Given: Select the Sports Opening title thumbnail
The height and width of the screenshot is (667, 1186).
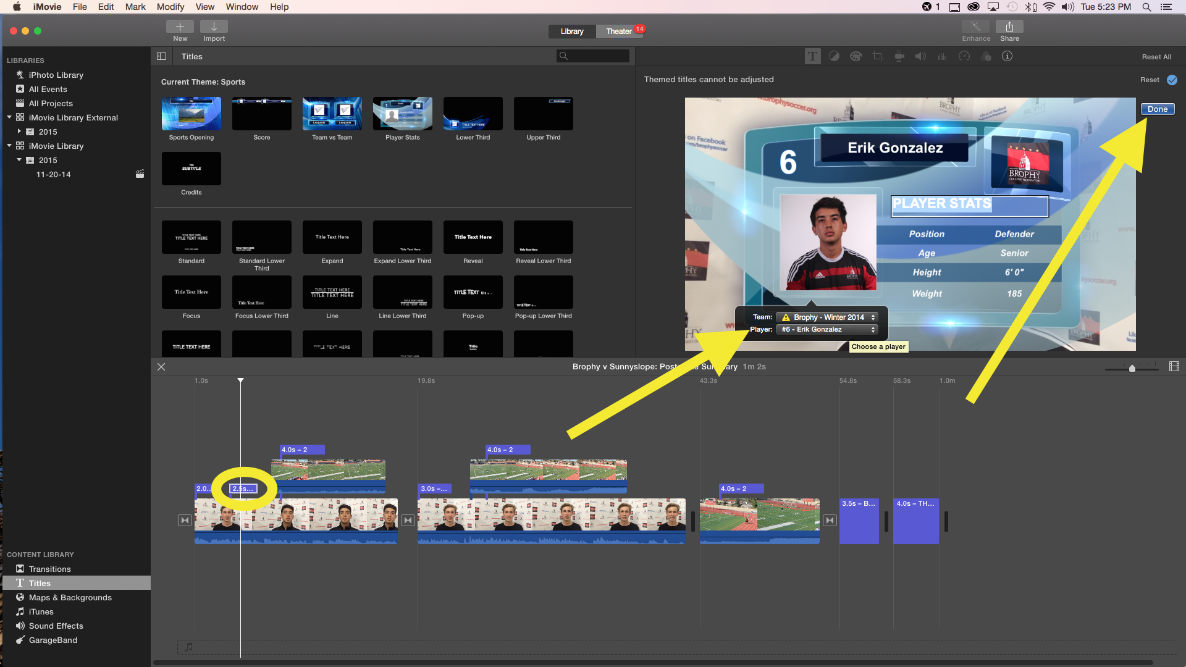Looking at the screenshot, I should 191,114.
